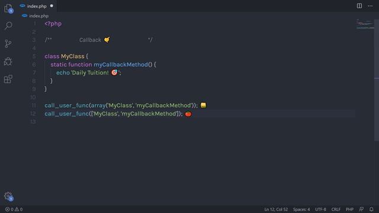
Task: Click unsaved changes dot on index.php tab
Action: 52,6
